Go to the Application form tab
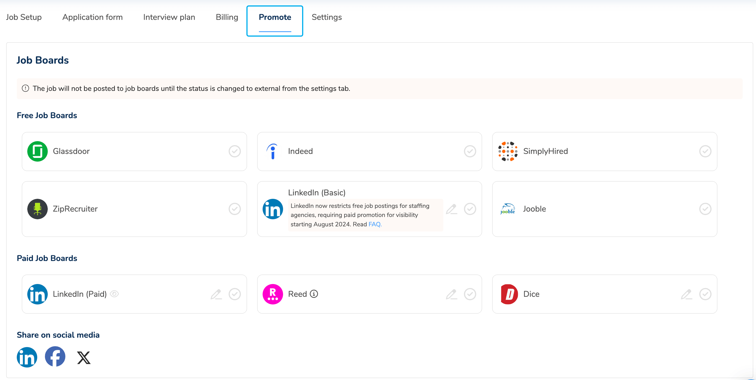The height and width of the screenshot is (380, 756). tap(92, 17)
